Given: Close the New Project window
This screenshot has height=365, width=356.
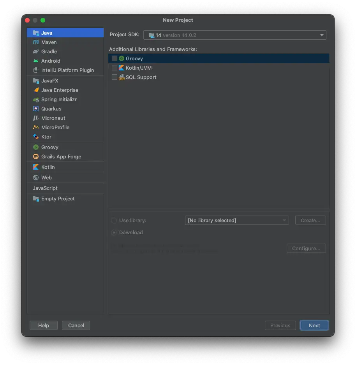Looking at the screenshot, I should [28, 20].
